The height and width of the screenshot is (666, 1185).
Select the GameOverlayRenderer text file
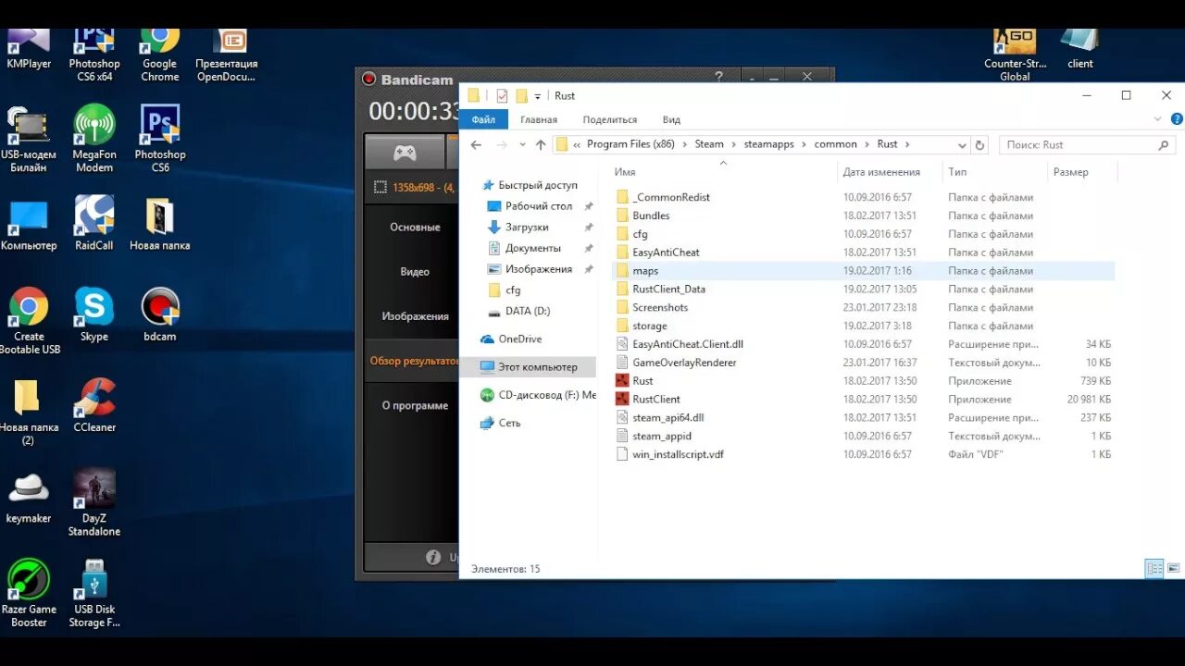pos(684,363)
